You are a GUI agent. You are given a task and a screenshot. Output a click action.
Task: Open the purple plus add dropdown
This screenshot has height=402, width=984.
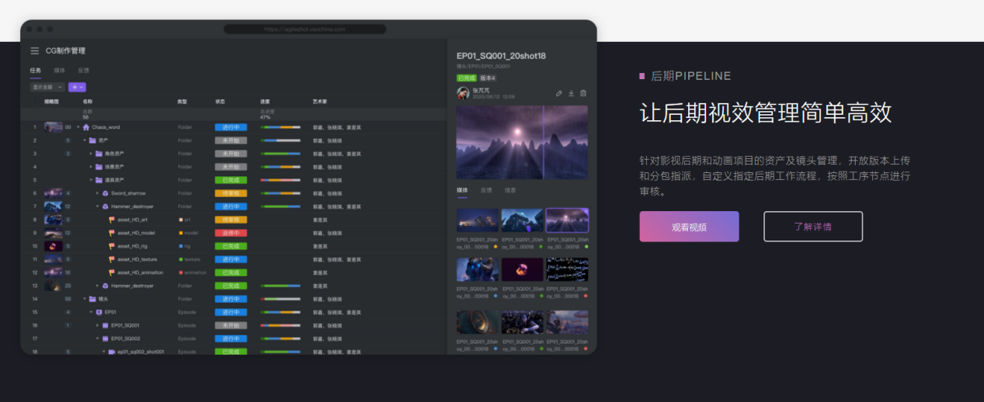77,88
